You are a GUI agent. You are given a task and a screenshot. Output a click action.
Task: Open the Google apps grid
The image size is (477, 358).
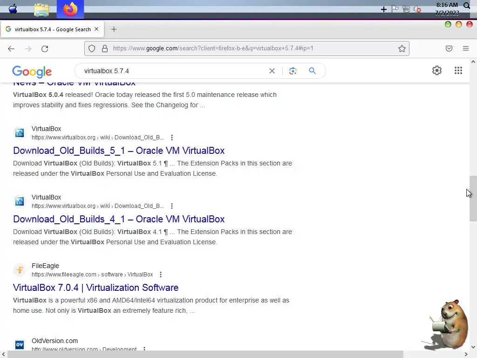coord(458,71)
